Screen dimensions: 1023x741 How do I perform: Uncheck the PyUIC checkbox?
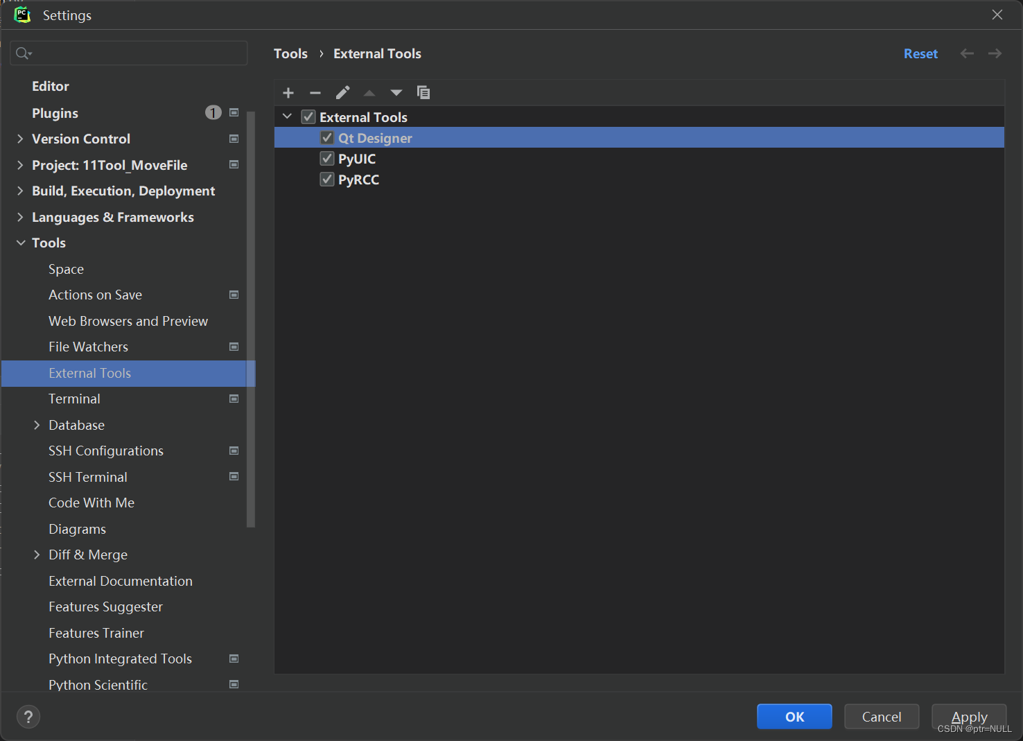coord(327,159)
